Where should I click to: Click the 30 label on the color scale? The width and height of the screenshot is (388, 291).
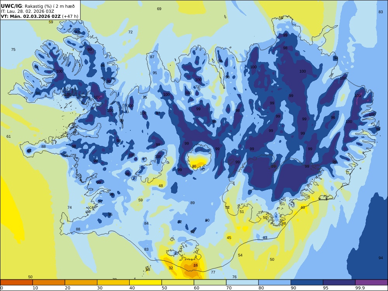(100, 288)
